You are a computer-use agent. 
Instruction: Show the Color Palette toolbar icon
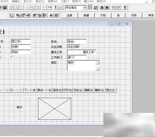40,15
